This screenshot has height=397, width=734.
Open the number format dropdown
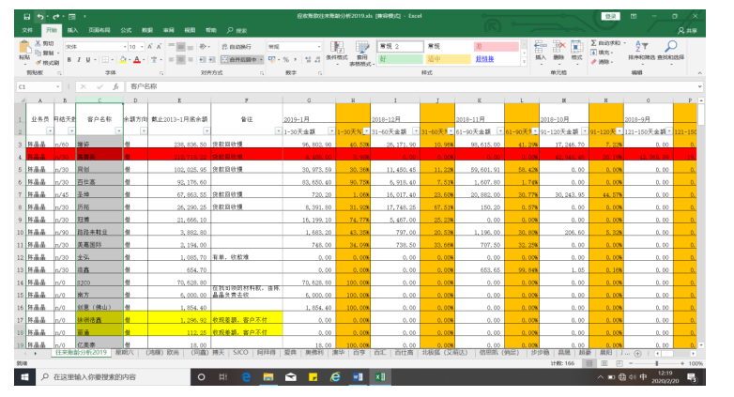point(319,47)
